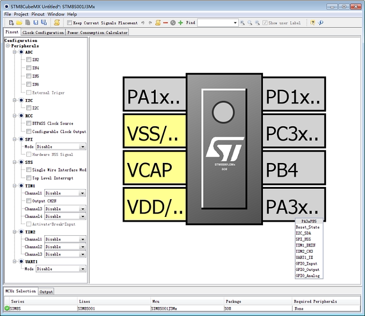Click the grey circular clear pinout icon
Screen dimensions: 365x316
point(173,23)
